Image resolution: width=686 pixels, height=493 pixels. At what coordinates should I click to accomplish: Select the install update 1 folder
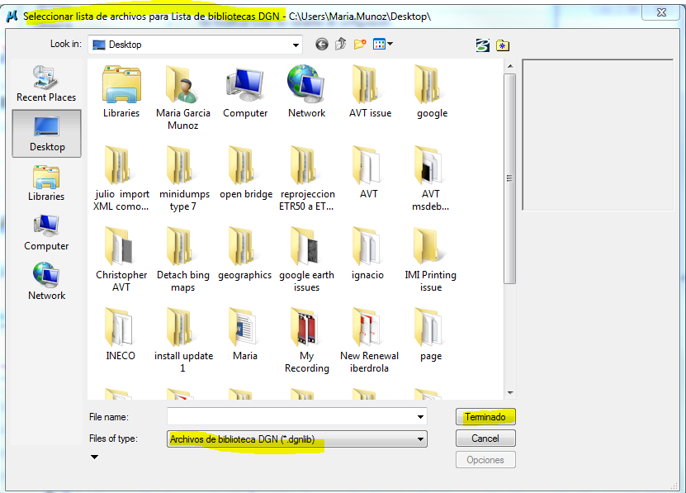(183, 340)
